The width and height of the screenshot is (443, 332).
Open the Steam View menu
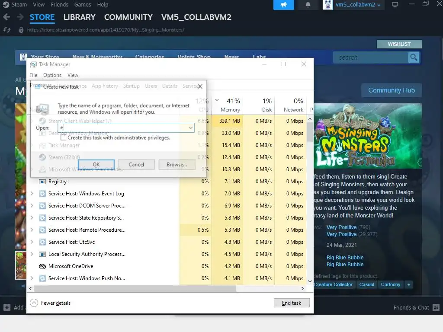pyautogui.click(x=39, y=4)
